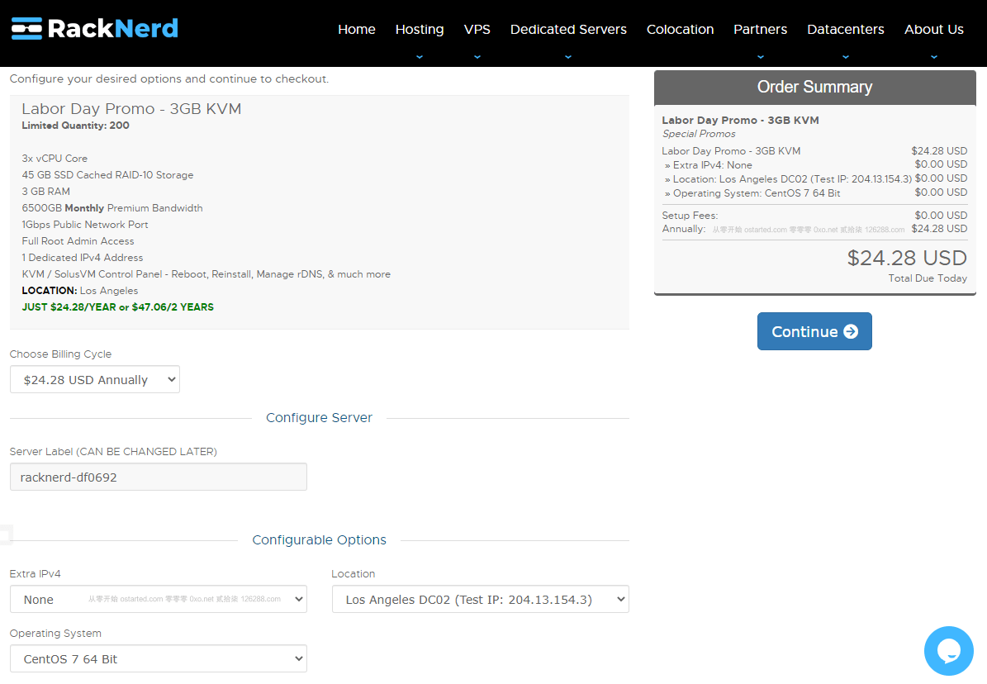The image size is (987, 684).
Task: Select the summary Location line item
Action: click(x=788, y=179)
